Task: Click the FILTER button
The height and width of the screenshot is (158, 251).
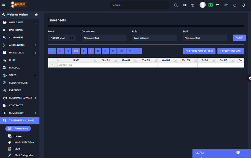Action: tap(239, 38)
